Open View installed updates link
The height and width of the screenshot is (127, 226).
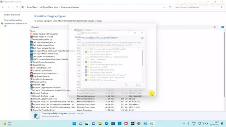pos(13,20)
